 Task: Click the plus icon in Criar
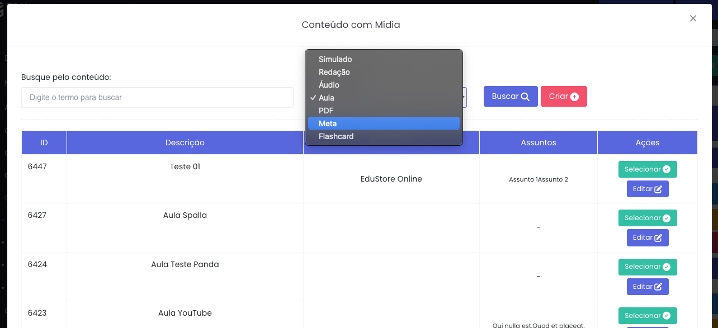click(574, 97)
